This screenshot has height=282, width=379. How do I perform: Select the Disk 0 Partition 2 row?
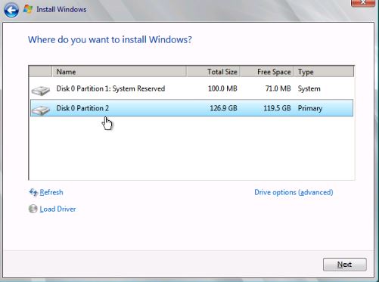click(x=191, y=108)
